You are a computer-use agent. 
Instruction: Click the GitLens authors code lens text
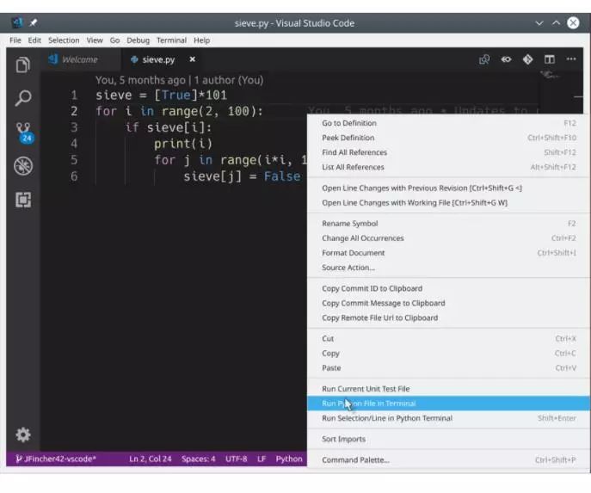pyautogui.click(x=180, y=80)
